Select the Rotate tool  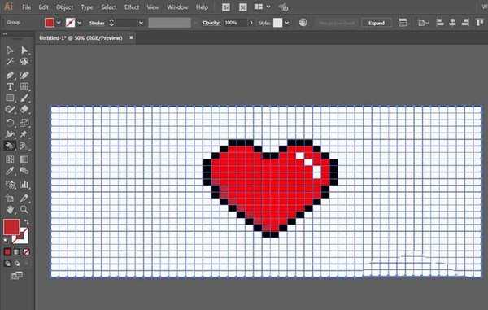[x=10, y=123]
